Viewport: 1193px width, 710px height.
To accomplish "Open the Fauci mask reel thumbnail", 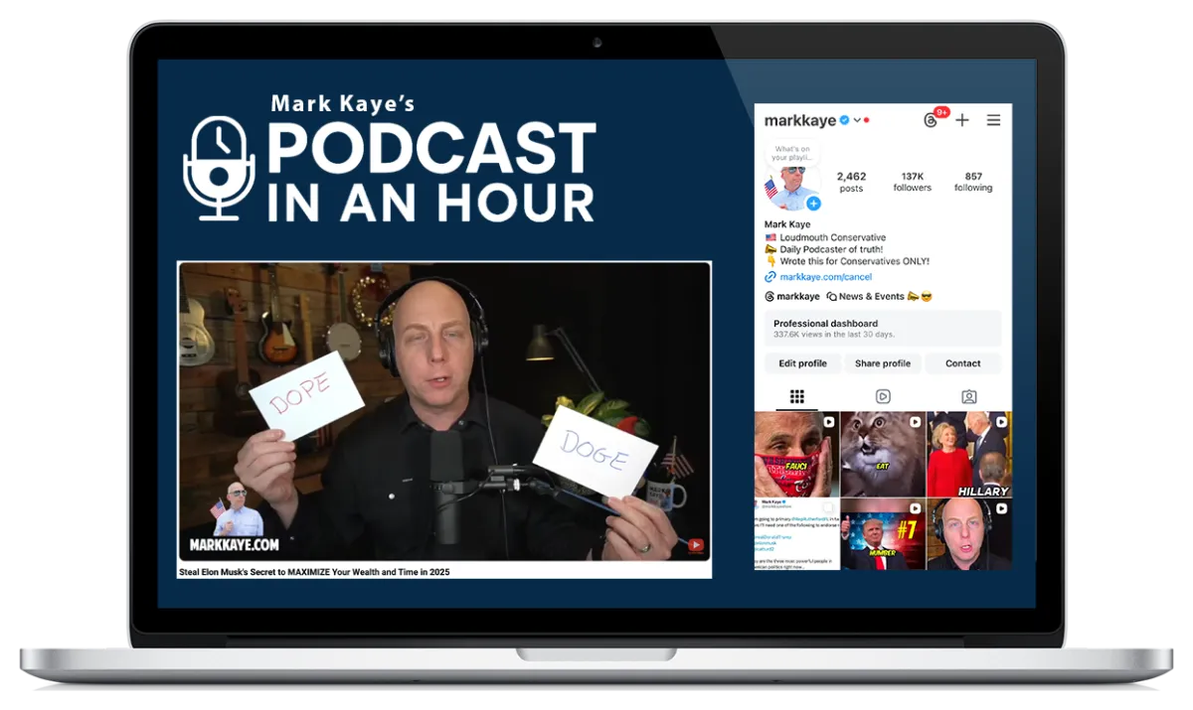I will pos(797,454).
